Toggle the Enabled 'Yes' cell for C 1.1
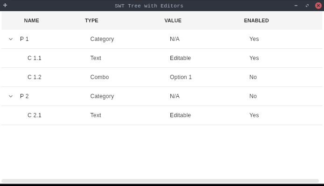The image size is (324, 186). pos(254,58)
